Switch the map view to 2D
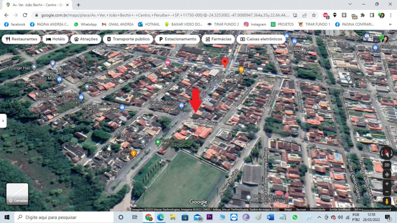397x223 pixels. pos(387,165)
